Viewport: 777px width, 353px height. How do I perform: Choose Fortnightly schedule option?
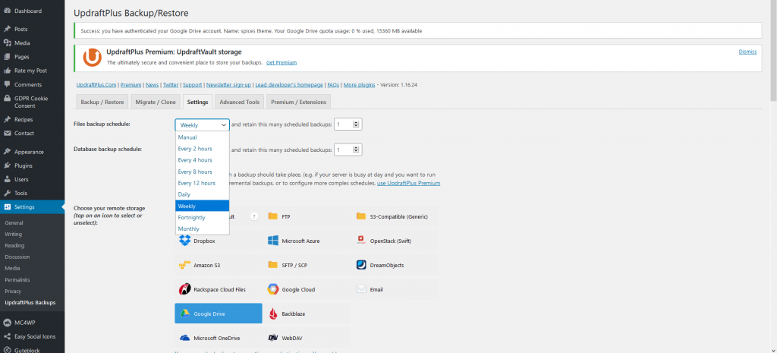[x=202, y=218]
